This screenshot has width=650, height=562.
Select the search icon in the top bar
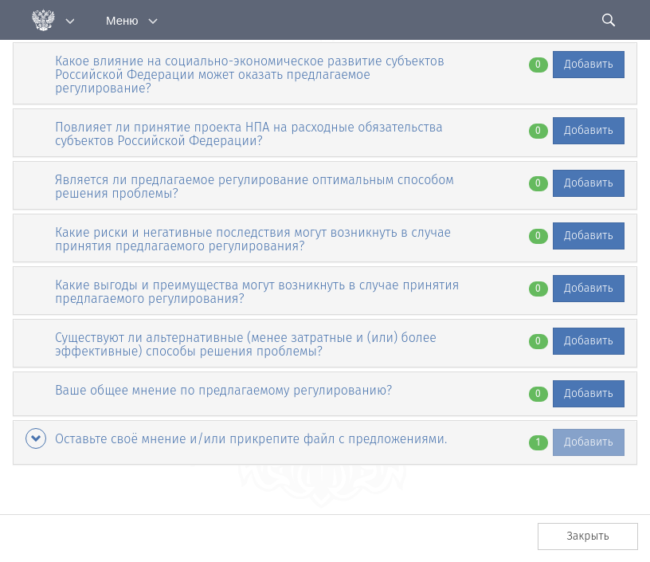(609, 20)
